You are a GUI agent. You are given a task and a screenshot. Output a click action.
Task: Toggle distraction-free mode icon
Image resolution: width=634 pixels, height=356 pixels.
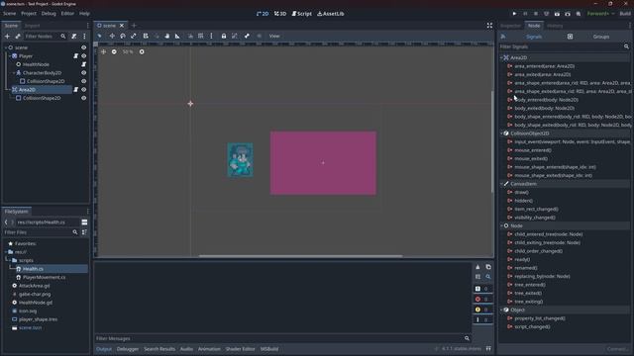[x=489, y=26]
